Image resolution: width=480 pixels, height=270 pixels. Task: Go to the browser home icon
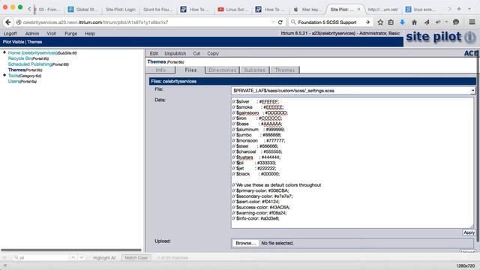(x=414, y=22)
